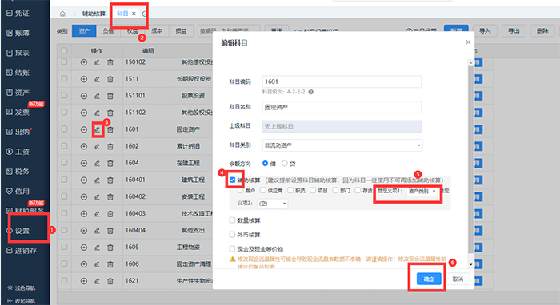Viewport: 560px width, 305px height.
Task: Select the 资产 category tab
Action: point(84,31)
